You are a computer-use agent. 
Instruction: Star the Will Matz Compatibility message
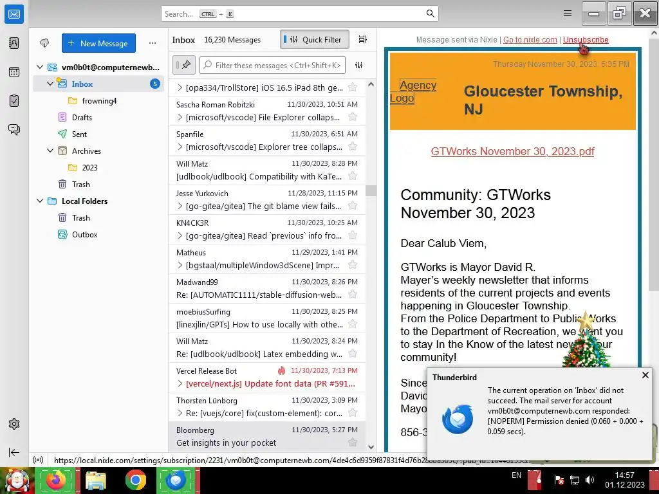click(x=353, y=176)
